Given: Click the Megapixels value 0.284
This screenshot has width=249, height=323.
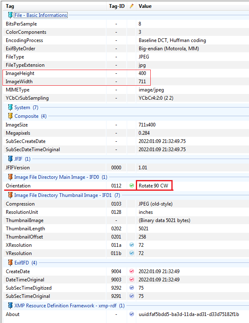Looking at the screenshot, I should click(x=144, y=133).
